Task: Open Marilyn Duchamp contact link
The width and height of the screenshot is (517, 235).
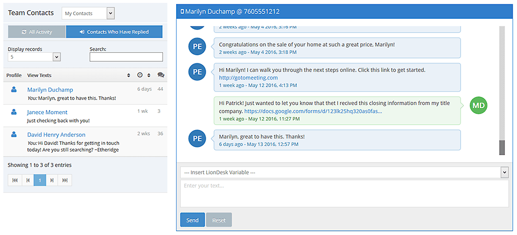Action: (x=50, y=89)
